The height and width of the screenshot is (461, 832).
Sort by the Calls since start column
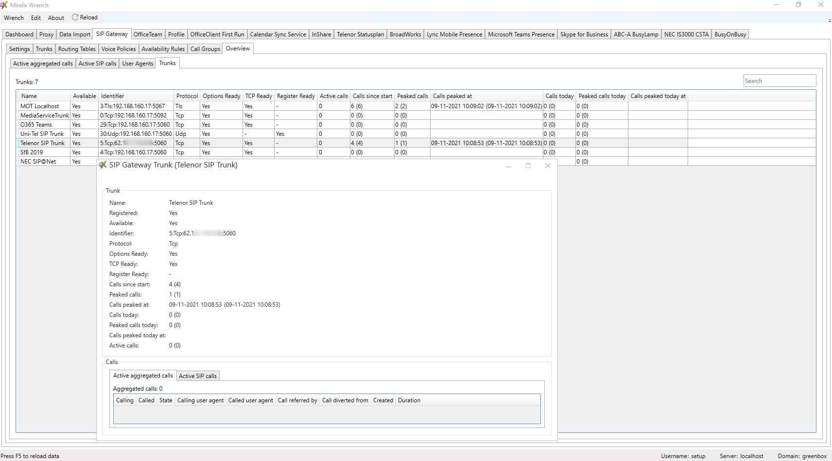pyautogui.click(x=372, y=96)
